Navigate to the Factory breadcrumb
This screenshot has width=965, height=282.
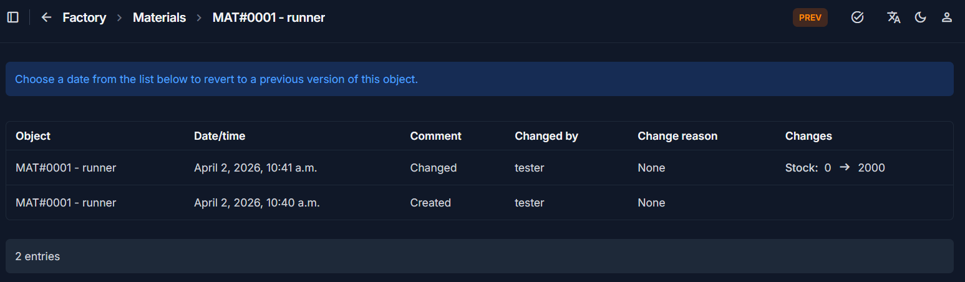coord(84,17)
